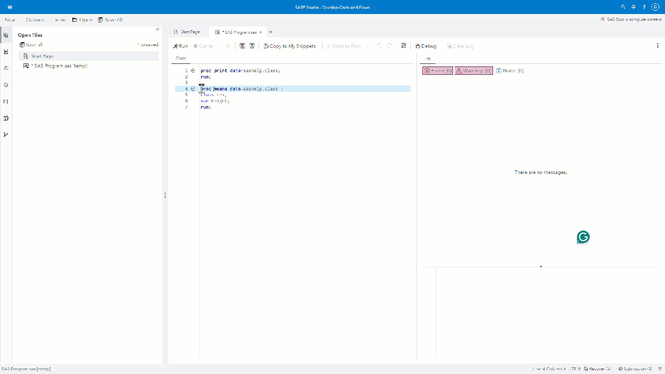Image resolution: width=665 pixels, height=374 pixels.
Task: Click Submission (0) in the status bar
Action: (636, 369)
